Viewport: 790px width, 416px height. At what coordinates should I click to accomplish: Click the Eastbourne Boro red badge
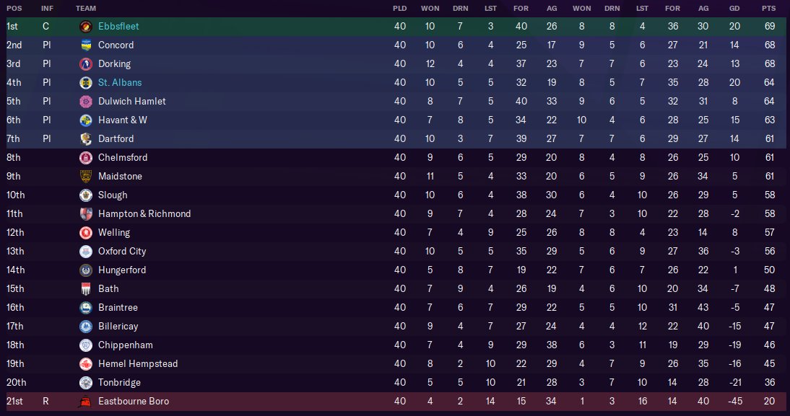point(86,402)
